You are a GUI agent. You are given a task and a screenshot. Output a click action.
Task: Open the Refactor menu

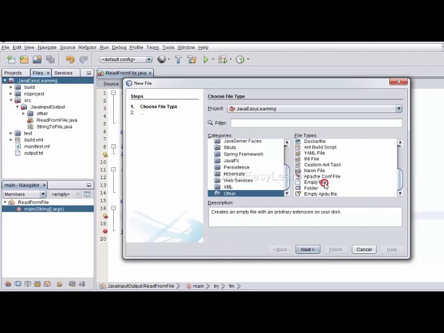pyautogui.click(x=87, y=48)
